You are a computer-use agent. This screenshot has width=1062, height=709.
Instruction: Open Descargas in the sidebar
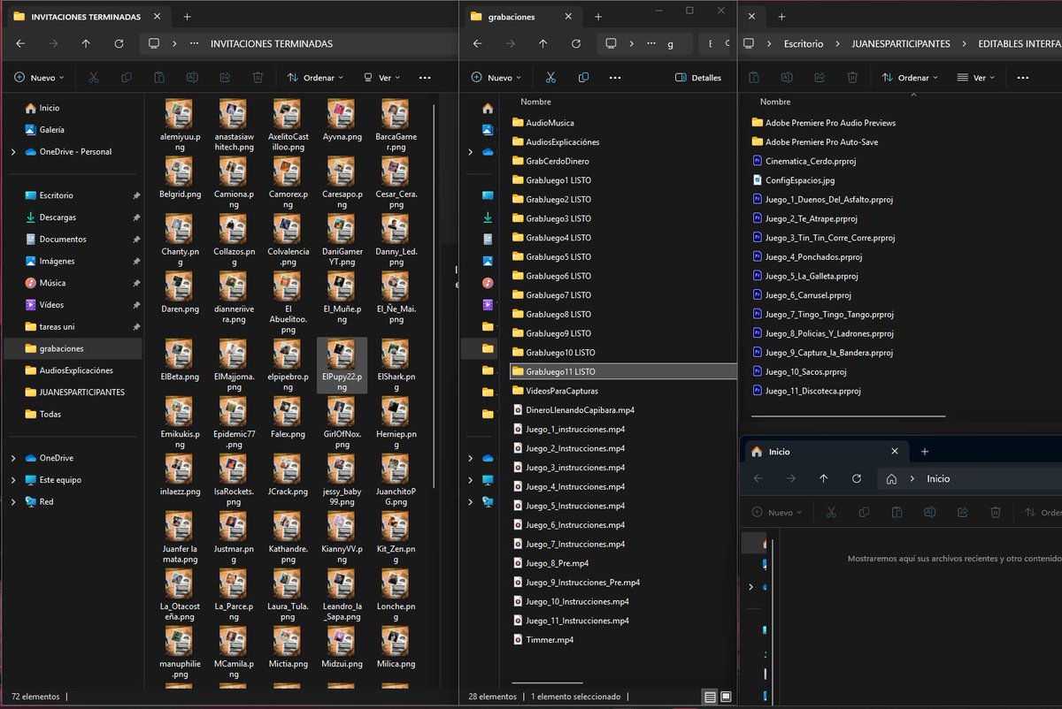pos(58,217)
